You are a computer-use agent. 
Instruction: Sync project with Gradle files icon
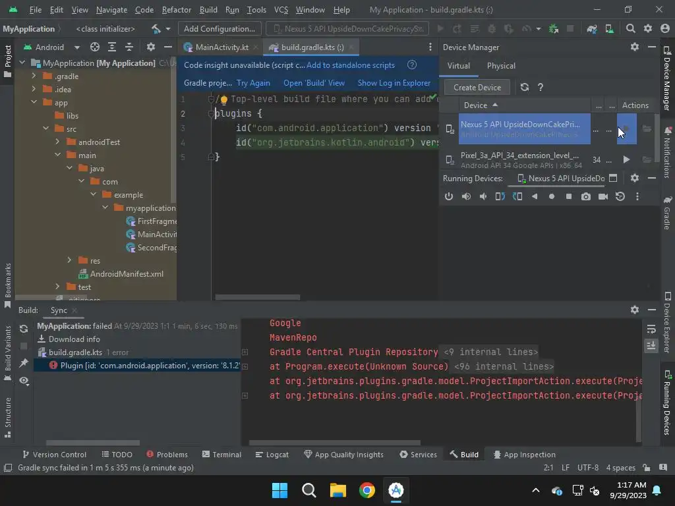pyautogui.click(x=591, y=29)
